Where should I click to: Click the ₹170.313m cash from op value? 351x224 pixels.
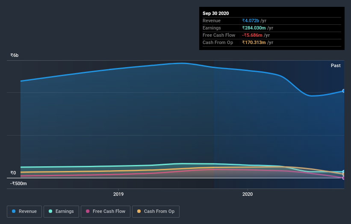(x=254, y=42)
